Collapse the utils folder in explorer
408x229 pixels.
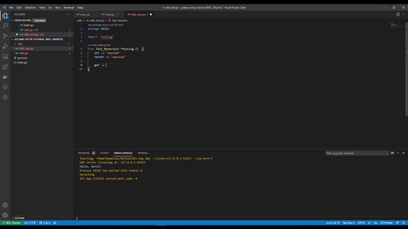click(20, 44)
